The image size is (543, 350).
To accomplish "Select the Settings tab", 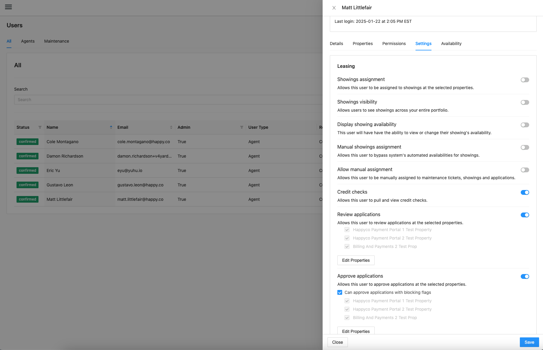I will 423,44.
